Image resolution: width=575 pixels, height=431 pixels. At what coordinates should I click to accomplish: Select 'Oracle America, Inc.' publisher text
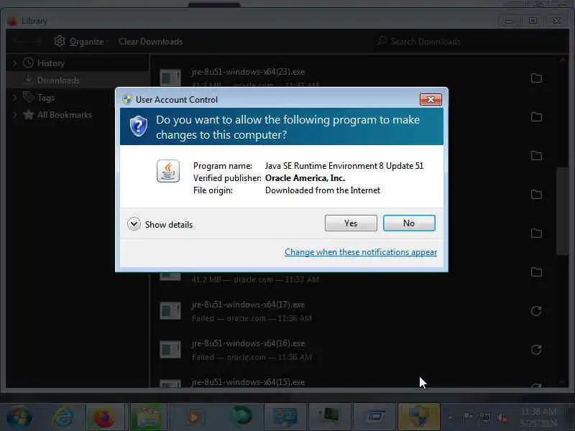pos(305,178)
